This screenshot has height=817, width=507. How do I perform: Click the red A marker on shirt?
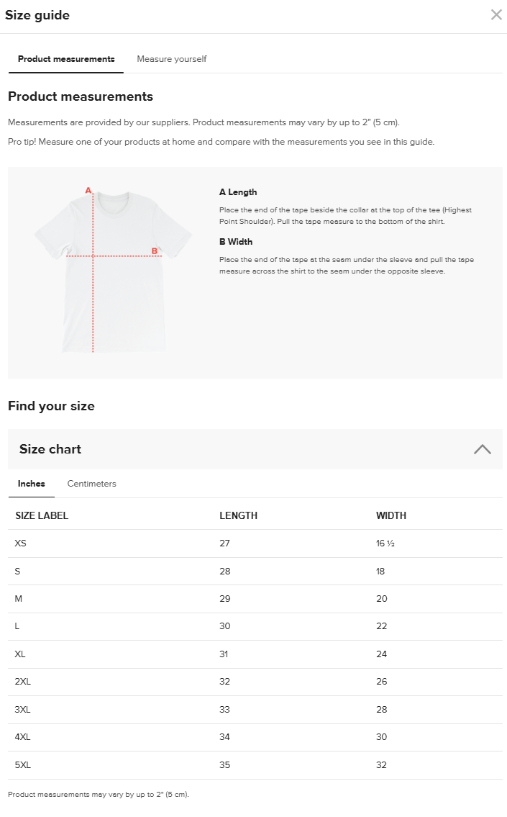click(88, 191)
